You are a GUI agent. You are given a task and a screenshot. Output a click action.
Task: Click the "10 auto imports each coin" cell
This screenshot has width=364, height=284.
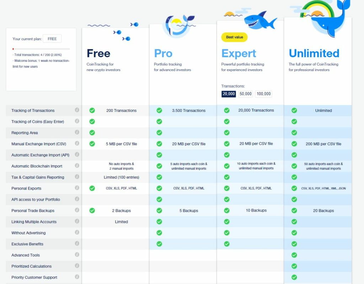click(256, 166)
